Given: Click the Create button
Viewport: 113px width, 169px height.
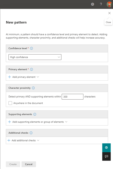Looking at the screenshot, I should (x=13, y=164).
